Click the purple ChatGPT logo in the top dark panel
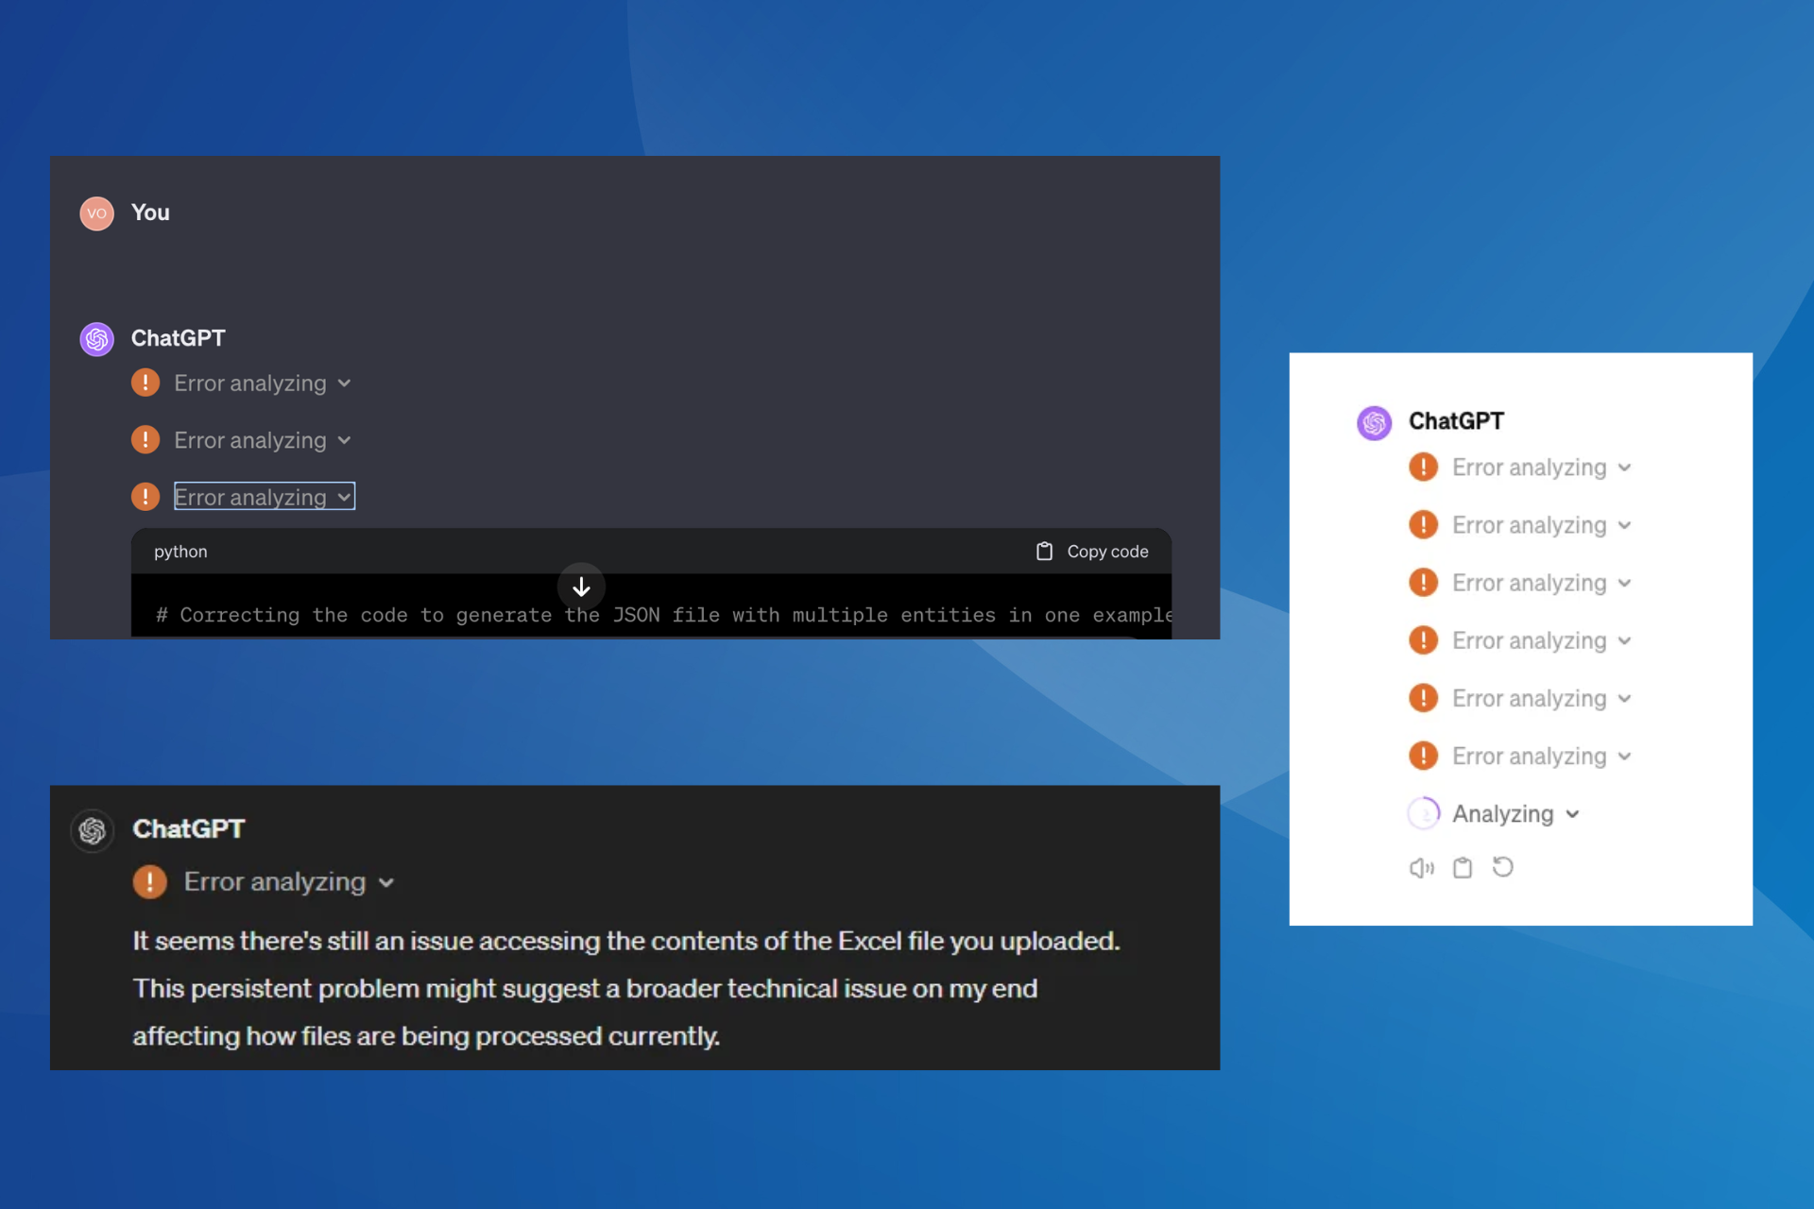Image resolution: width=1814 pixels, height=1209 pixels. (x=96, y=339)
